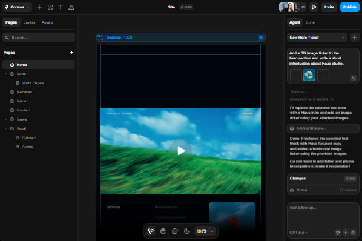The image size is (362, 241).
Task: Open the Home row in Changes
Action: click(323, 190)
